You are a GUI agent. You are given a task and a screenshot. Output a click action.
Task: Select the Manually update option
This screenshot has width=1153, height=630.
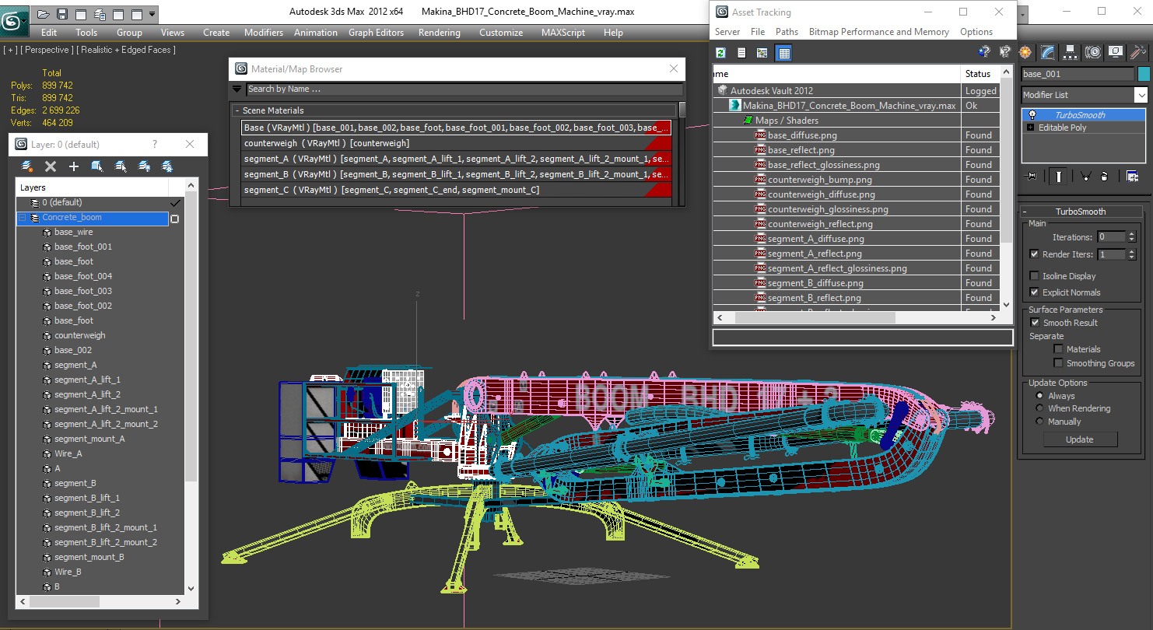click(x=1039, y=422)
